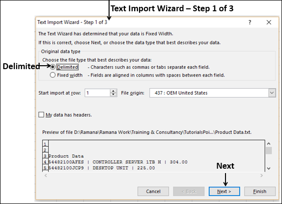Enable My data has headers checkbox

point(41,115)
